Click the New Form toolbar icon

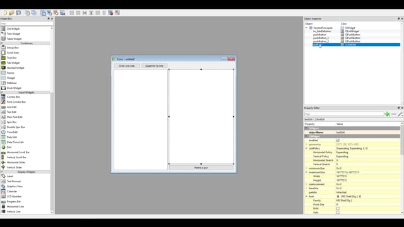coord(5,13)
